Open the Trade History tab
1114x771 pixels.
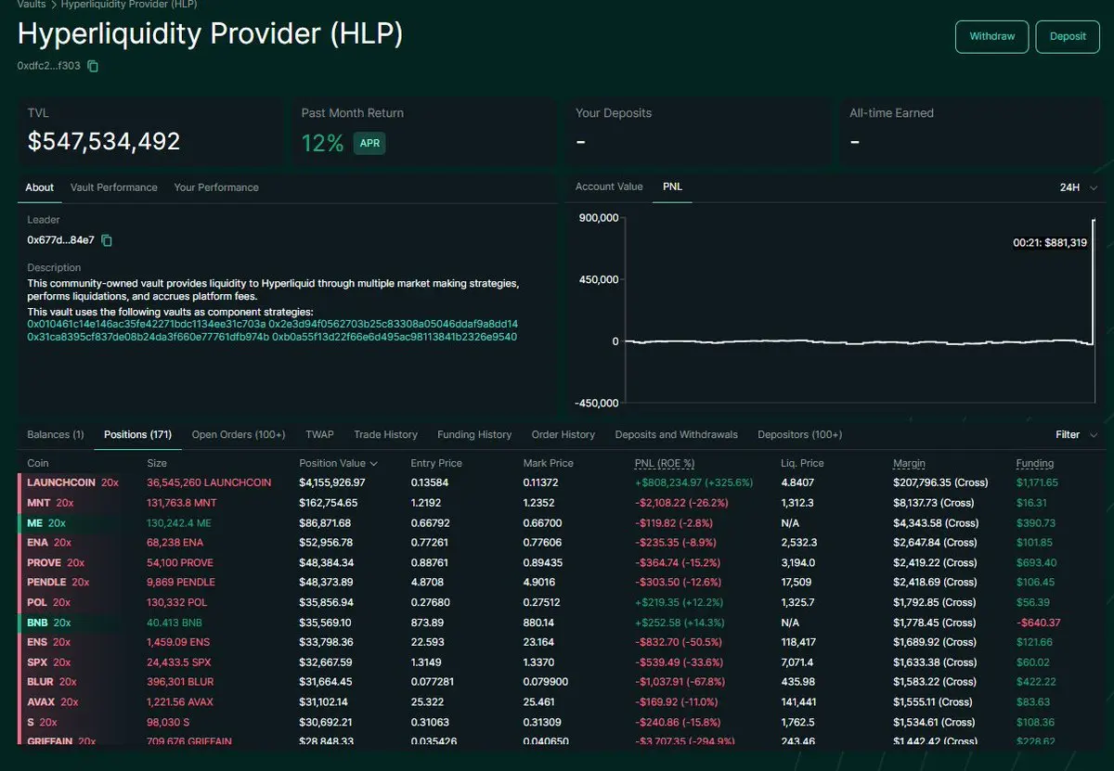[x=385, y=434]
